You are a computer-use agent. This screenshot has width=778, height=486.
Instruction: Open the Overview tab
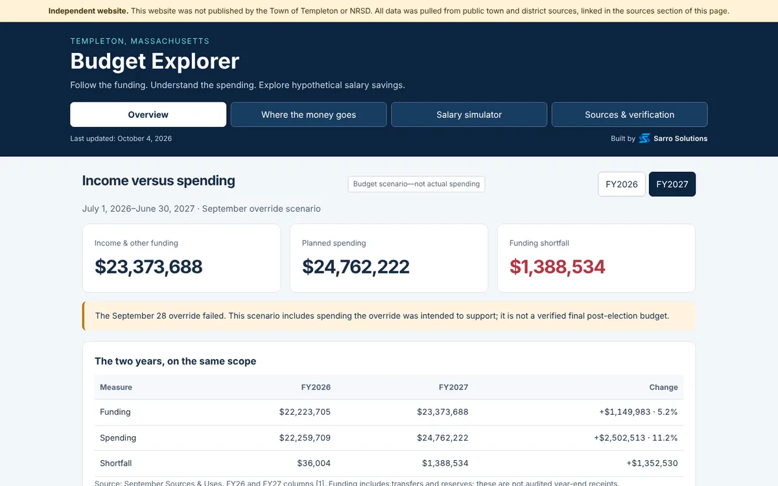coord(148,115)
